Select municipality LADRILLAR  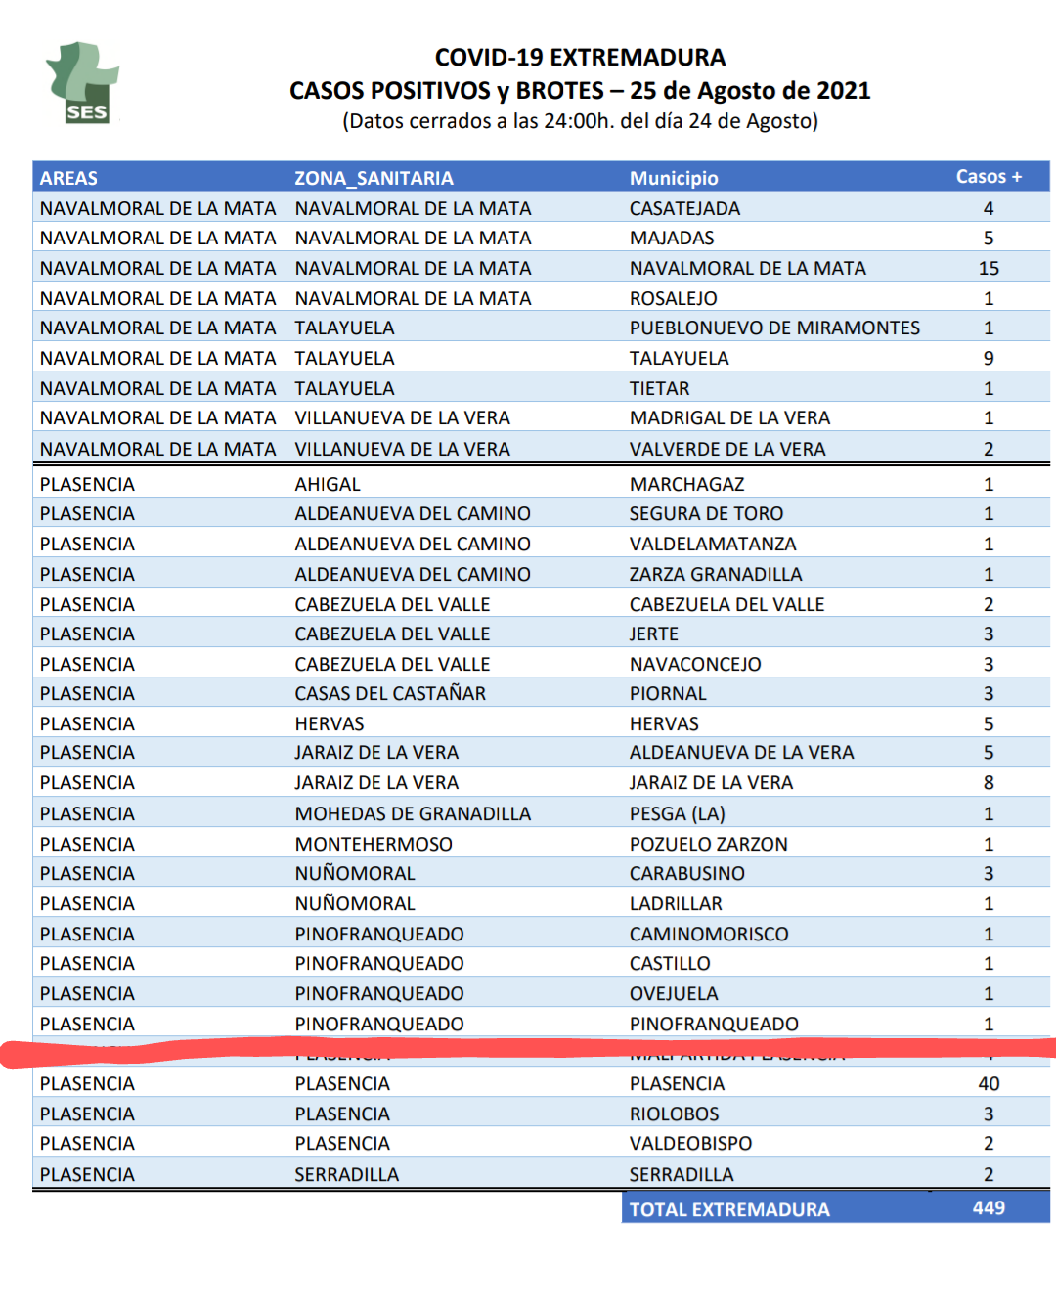click(676, 903)
